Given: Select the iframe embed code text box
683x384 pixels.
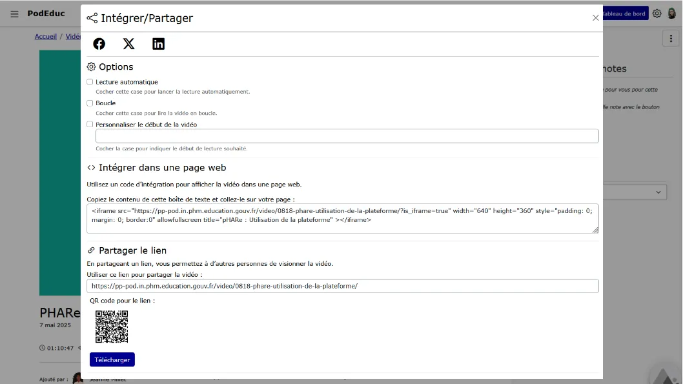Looking at the screenshot, I should pyautogui.click(x=343, y=218).
